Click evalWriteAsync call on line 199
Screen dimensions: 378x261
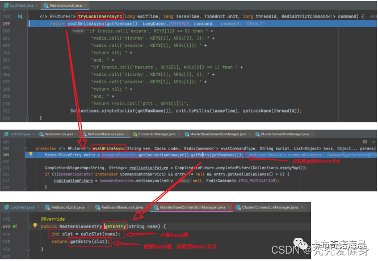pyautogui.click(x=85, y=24)
